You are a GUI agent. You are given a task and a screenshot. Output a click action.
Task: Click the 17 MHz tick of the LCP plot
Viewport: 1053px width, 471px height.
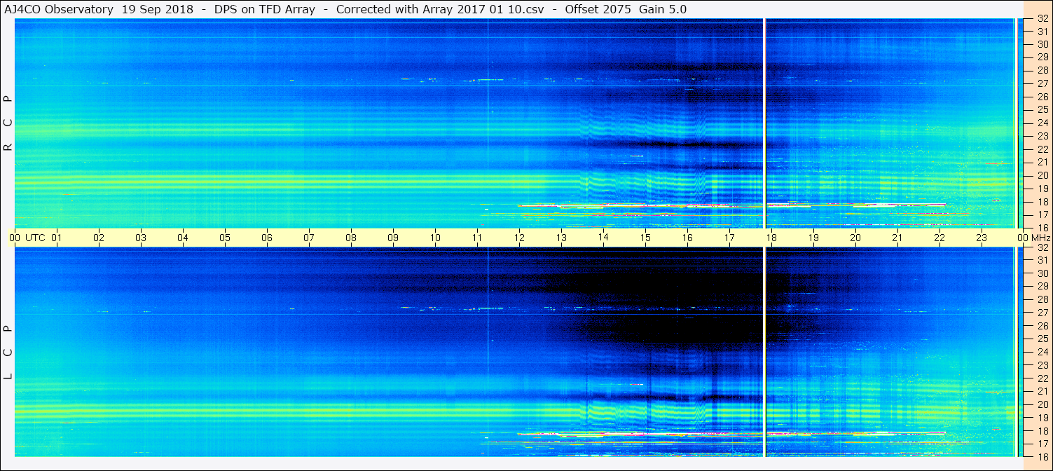point(1042,444)
